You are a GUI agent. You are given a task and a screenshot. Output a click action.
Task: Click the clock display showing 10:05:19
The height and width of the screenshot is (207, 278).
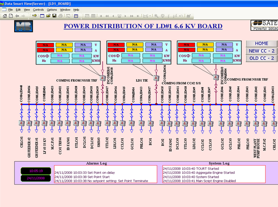click(x=36, y=171)
